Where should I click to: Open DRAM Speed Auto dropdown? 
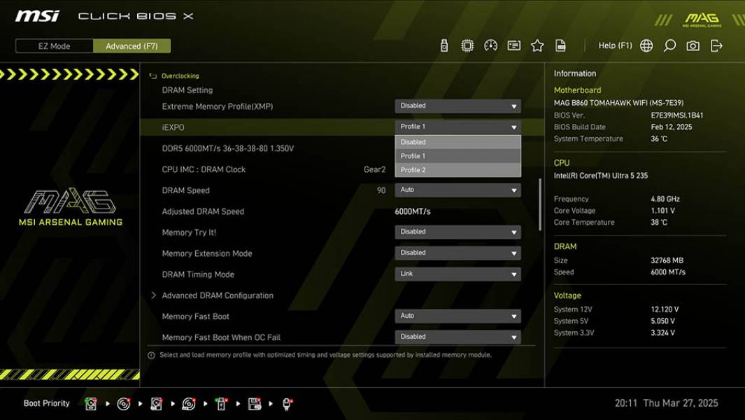457,190
